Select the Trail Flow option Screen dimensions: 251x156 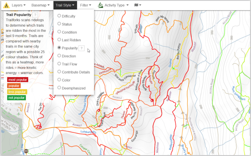click(x=67, y=64)
